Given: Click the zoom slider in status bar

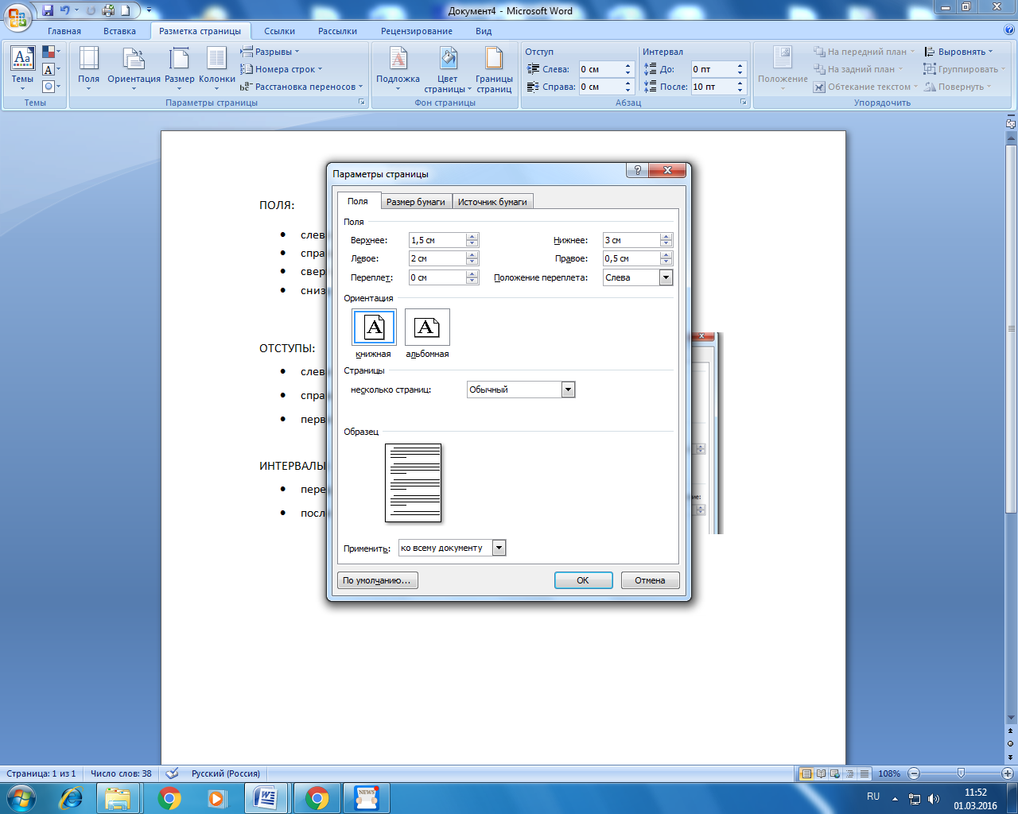Looking at the screenshot, I should 961,773.
